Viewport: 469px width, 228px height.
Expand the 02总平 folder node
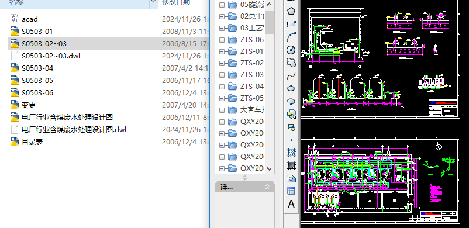[222, 16]
